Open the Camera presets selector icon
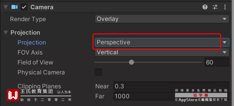Viewport: 234px width, 106px height. (215, 7)
